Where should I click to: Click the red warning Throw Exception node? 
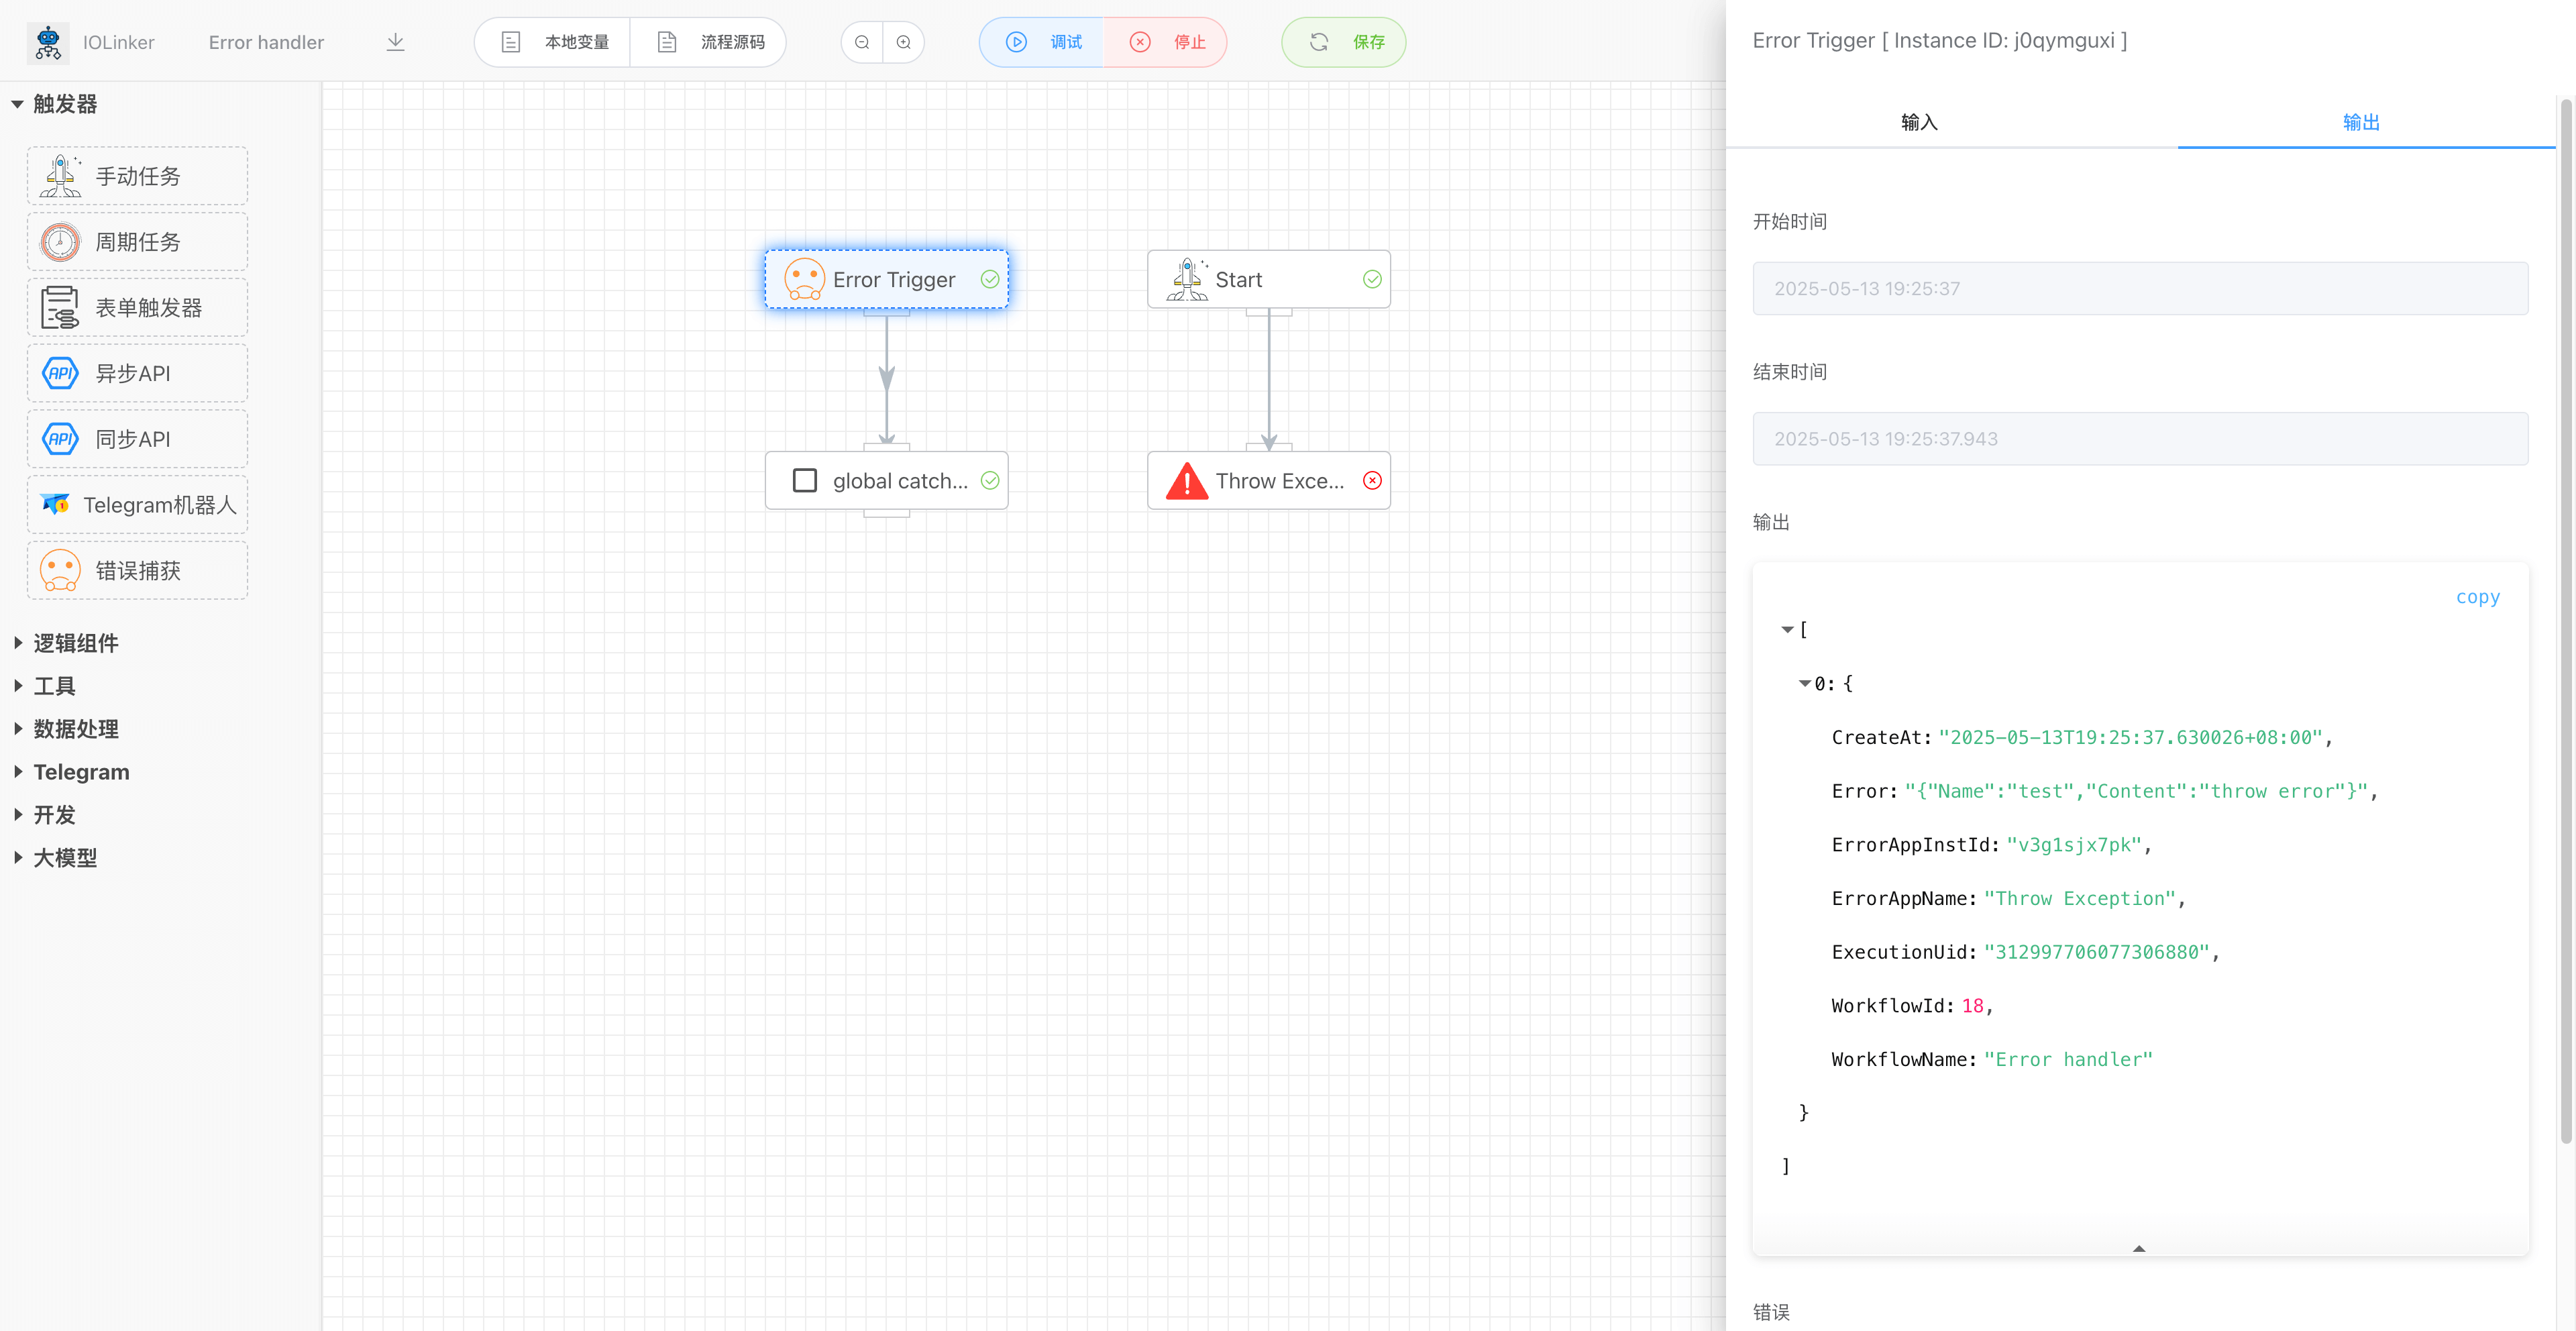click(x=1267, y=481)
